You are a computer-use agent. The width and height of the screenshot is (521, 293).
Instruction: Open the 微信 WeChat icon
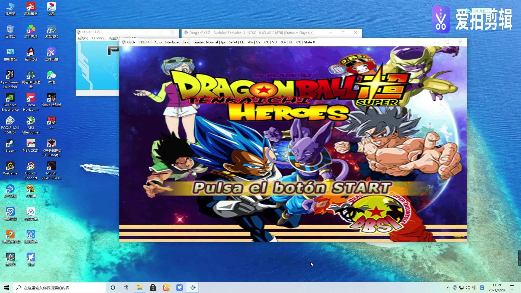[52, 77]
